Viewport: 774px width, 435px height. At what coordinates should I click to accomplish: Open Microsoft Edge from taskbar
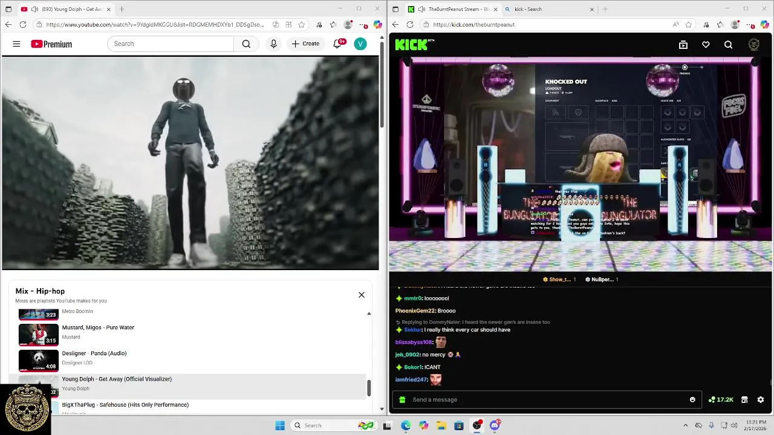point(405,425)
